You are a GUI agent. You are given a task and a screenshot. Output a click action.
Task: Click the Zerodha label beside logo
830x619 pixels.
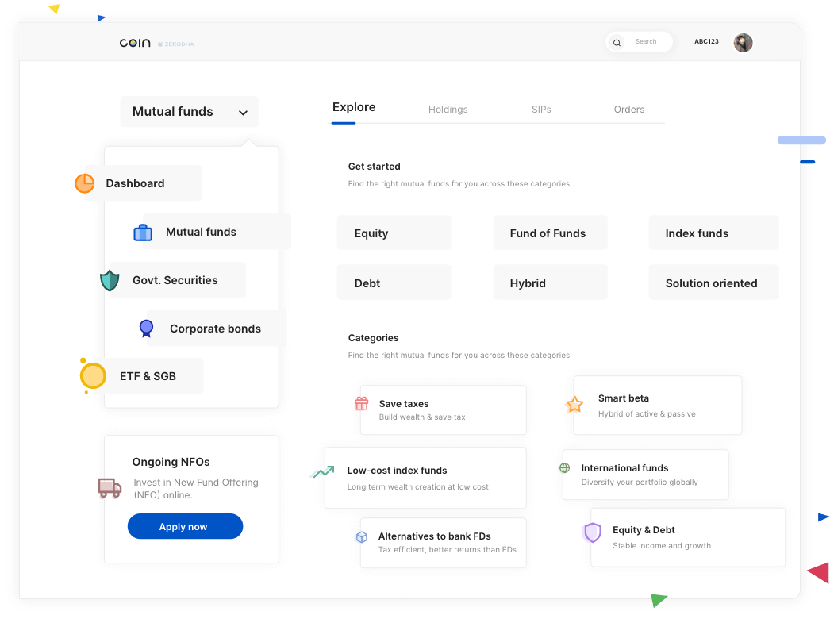[x=176, y=44]
